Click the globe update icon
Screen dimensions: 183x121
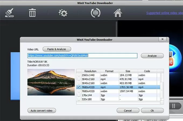click(x=96, y=13)
